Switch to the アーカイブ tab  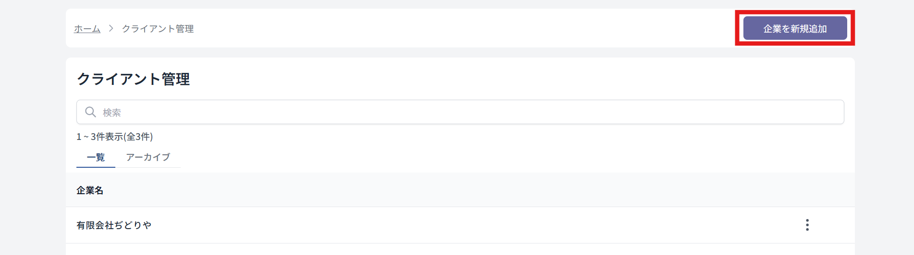(148, 157)
